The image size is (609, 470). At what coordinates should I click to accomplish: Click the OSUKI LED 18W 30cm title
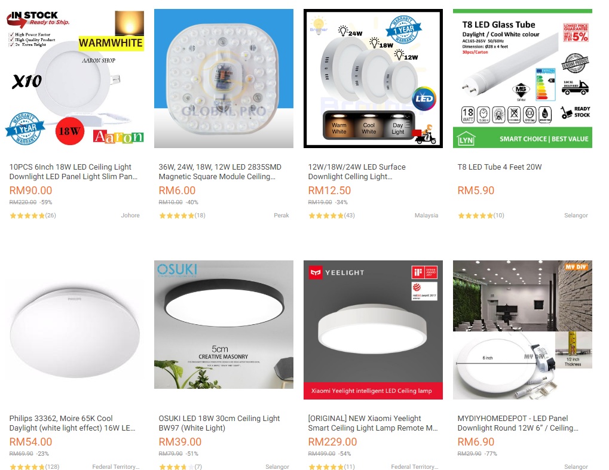[x=219, y=423]
